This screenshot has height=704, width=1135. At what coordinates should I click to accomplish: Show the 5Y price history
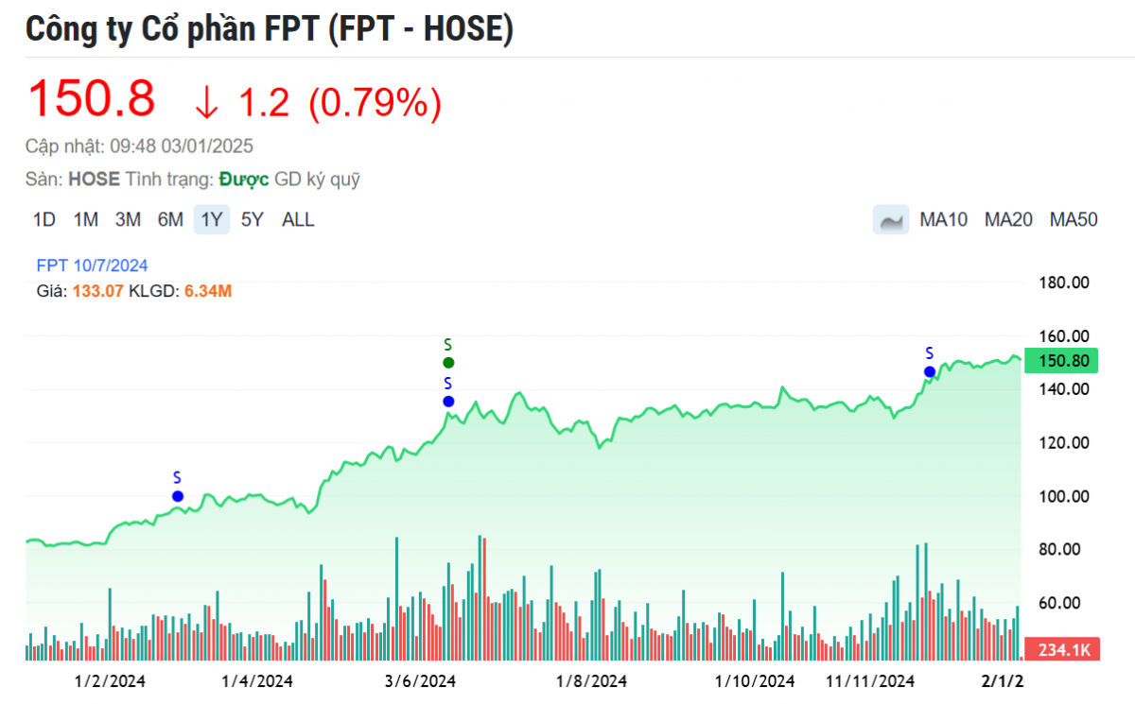coord(253,220)
